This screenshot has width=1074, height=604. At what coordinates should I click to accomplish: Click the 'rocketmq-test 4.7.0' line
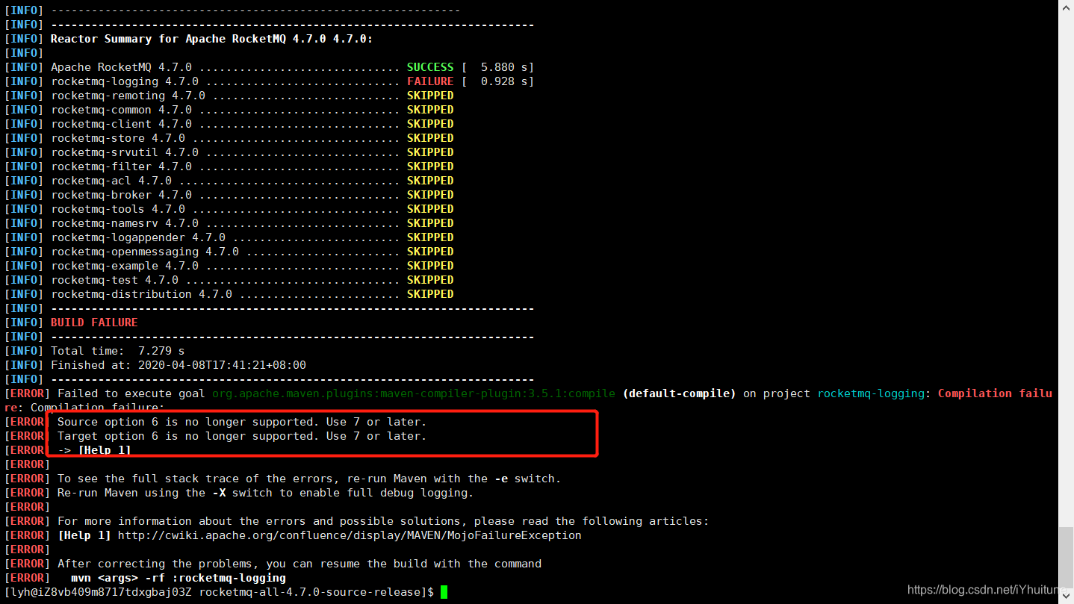(229, 280)
